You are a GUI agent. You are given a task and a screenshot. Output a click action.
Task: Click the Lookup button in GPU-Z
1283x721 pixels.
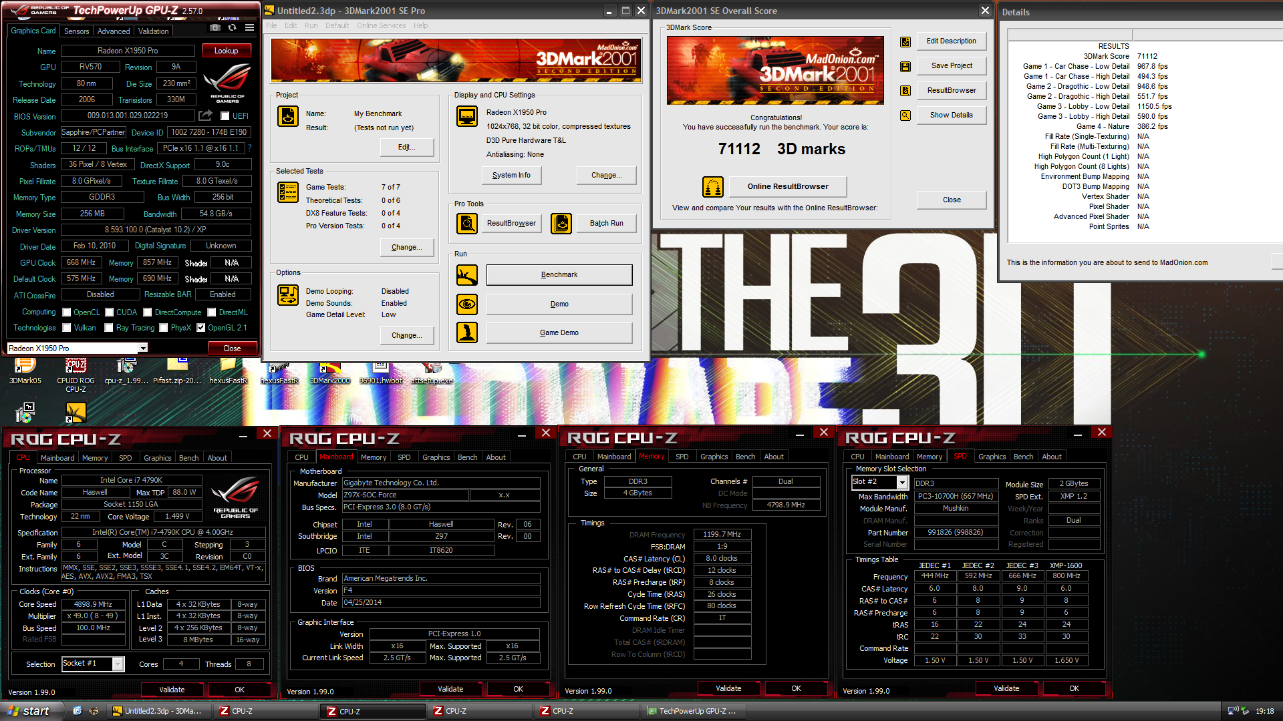(226, 51)
